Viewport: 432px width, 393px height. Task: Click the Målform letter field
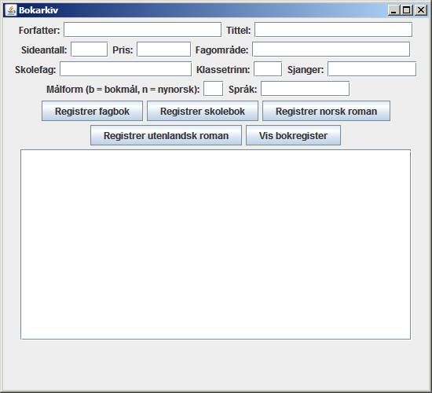pyautogui.click(x=213, y=89)
